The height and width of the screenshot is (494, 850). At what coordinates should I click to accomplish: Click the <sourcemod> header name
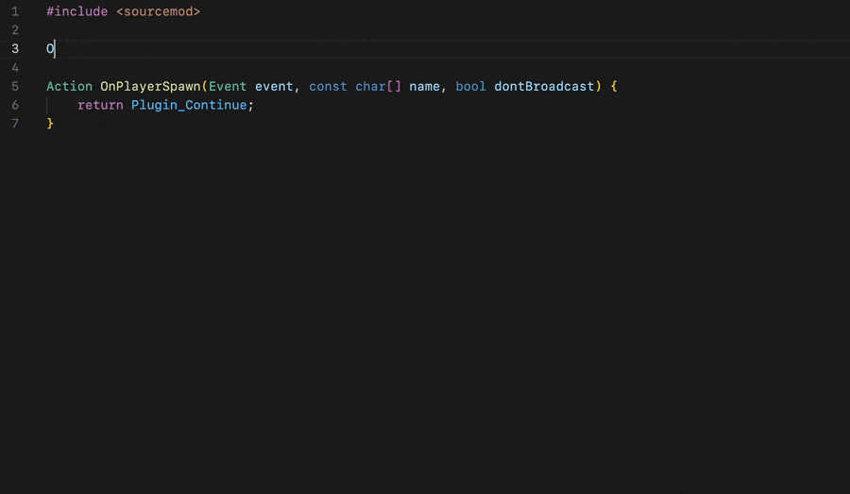[x=159, y=11]
